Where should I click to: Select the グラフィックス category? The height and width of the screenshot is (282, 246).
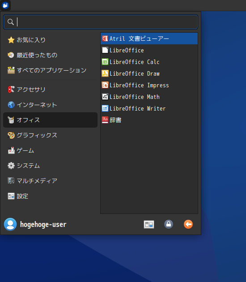(x=50, y=135)
